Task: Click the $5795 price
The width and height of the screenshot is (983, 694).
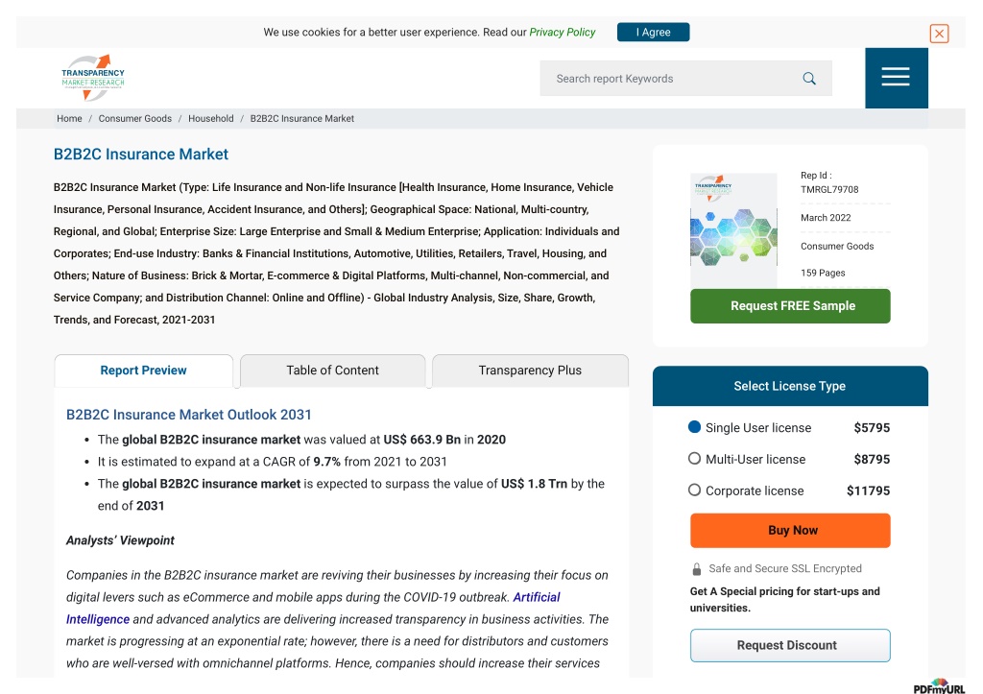Action: pyautogui.click(x=872, y=427)
